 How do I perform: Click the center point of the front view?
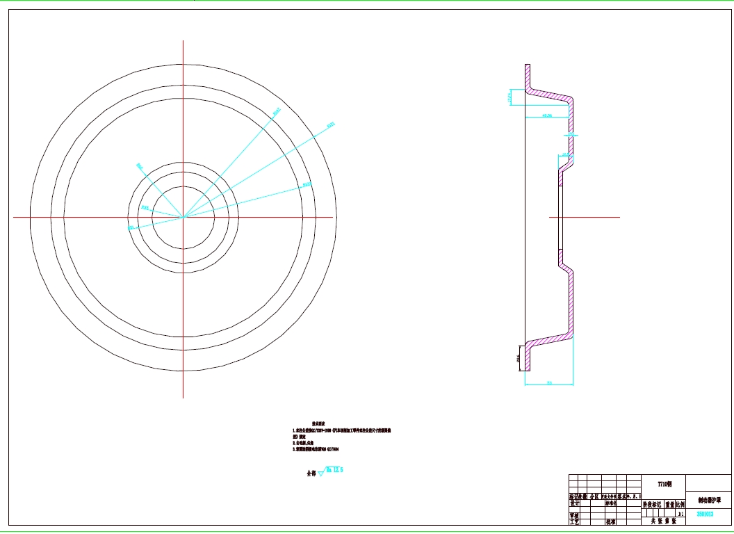point(183,218)
